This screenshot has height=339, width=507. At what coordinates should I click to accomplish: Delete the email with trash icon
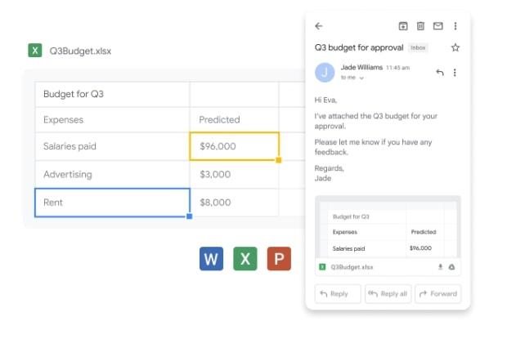tap(420, 26)
